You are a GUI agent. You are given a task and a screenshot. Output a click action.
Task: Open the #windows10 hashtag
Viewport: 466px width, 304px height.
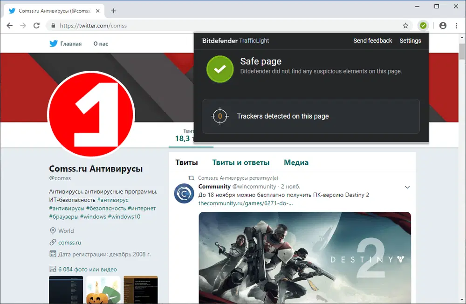[124, 216]
